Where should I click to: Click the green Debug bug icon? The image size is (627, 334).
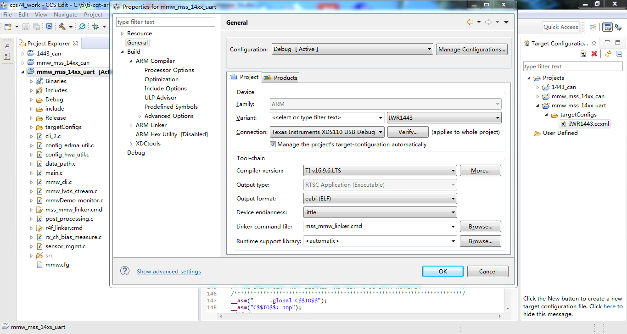click(95, 27)
